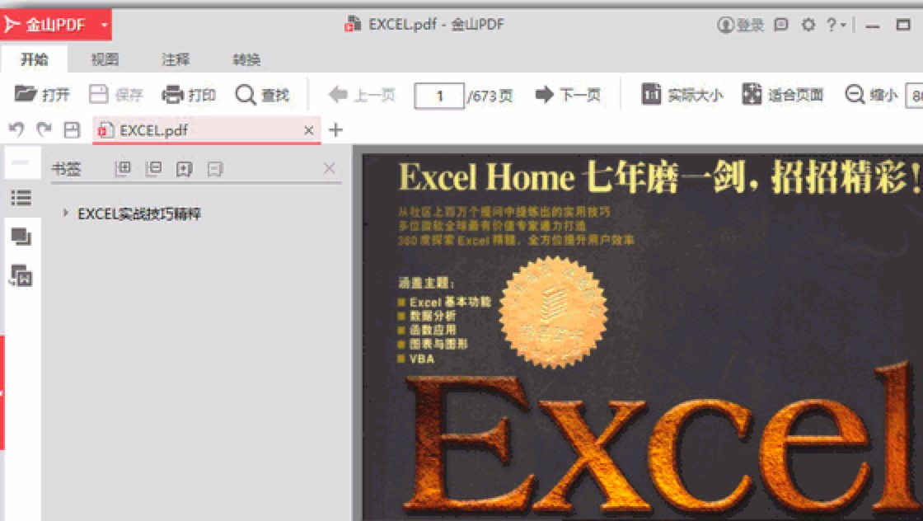Open the 注释 tab
The height and width of the screenshot is (521, 923).
(x=176, y=59)
